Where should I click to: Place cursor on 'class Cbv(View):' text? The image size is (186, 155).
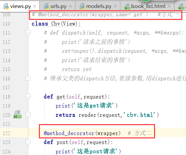pos(56,24)
